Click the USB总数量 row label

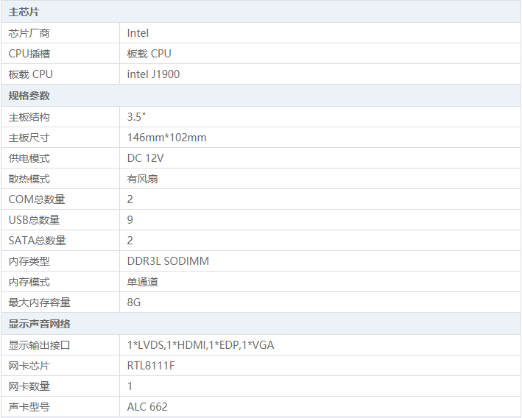point(35,220)
